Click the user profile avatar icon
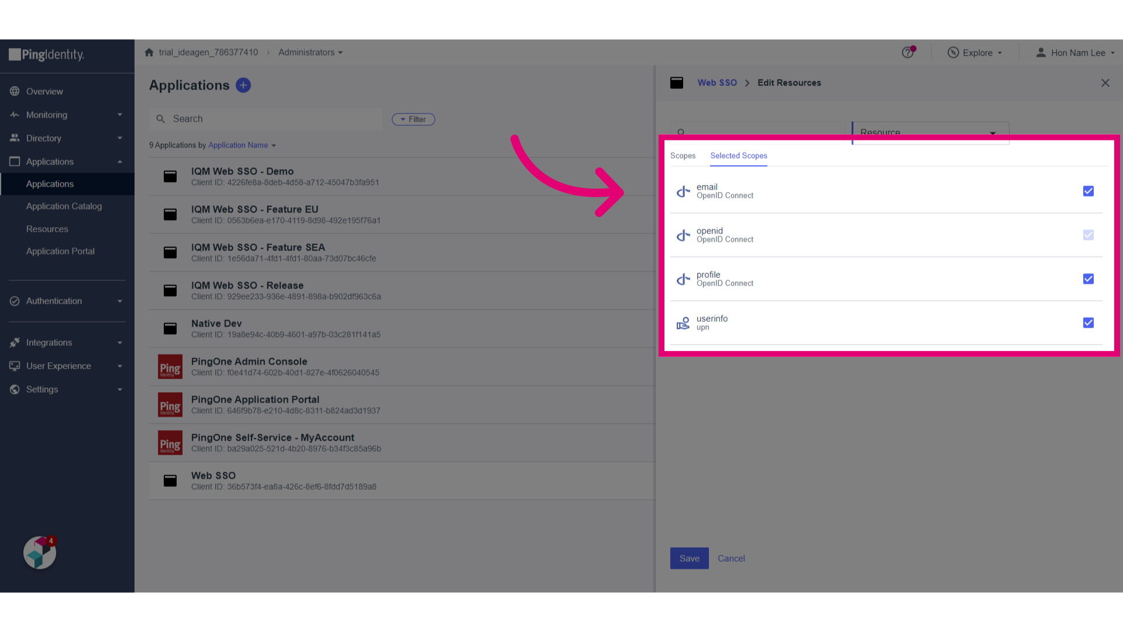 click(x=1041, y=53)
